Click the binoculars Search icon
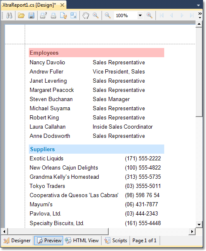206x251 pixels. click(x=9, y=15)
